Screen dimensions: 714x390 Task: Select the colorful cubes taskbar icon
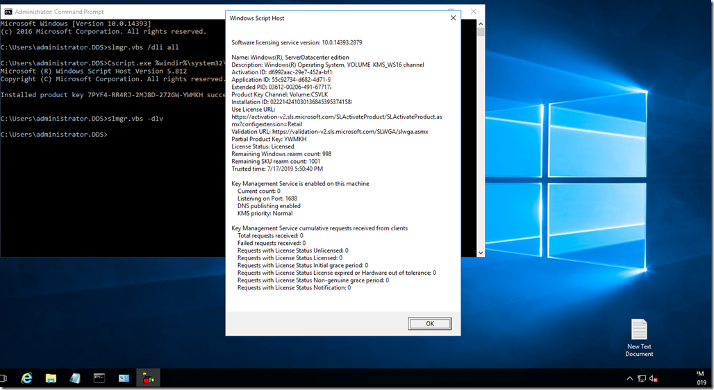148,378
